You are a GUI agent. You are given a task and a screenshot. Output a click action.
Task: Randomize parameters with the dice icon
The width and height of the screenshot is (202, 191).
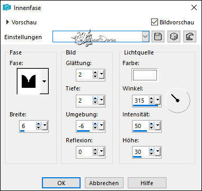coord(174,37)
